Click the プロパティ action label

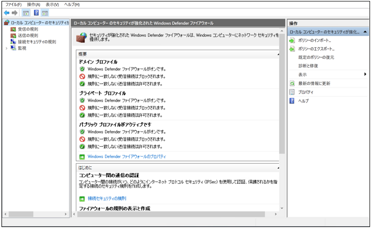tap(305, 92)
